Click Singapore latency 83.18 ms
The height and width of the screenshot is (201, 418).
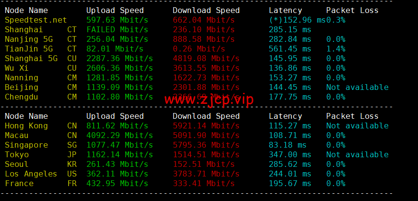coord(287,145)
